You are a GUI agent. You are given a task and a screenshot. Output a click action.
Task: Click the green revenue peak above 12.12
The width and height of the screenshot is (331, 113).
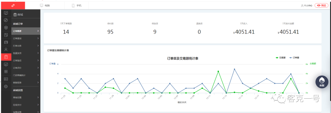218,71
